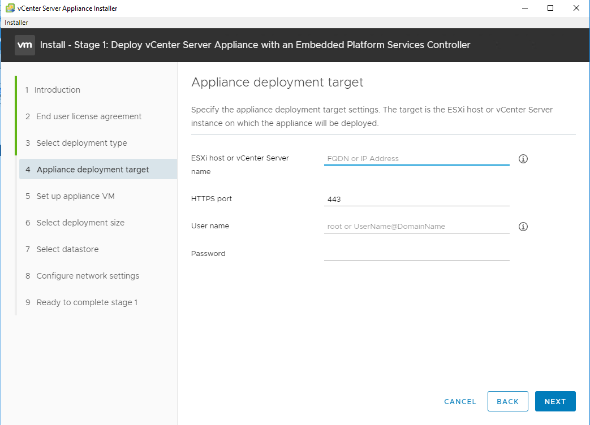Click Select deployment size step

tap(80, 223)
